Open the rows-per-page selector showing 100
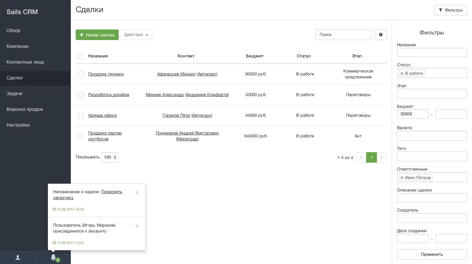 point(109,157)
